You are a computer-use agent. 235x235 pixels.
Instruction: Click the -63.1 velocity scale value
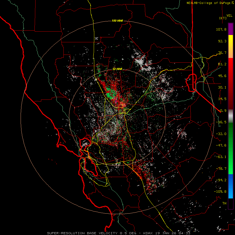point(221,157)
